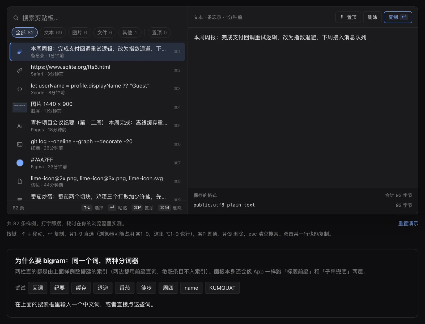Try the 回调 sample word chip

tap(37, 288)
